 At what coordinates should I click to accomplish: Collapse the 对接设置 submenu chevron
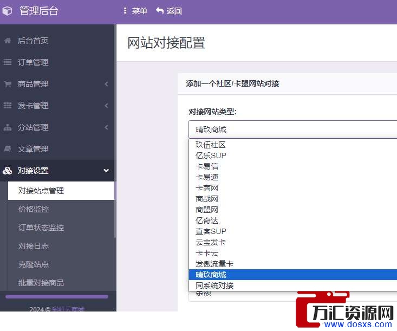[106, 171]
